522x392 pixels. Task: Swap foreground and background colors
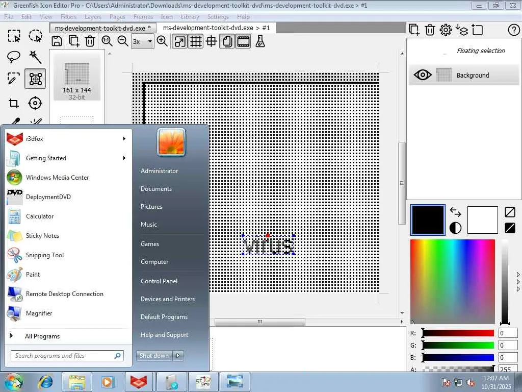tap(455, 212)
